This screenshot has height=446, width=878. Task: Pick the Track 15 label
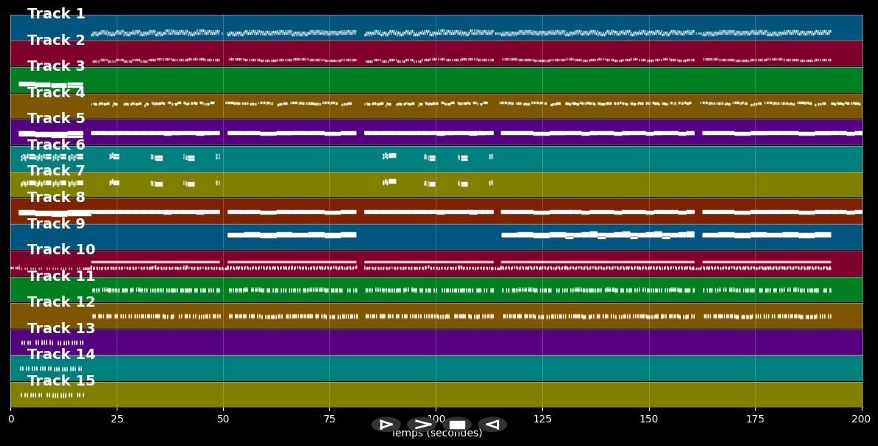click(61, 381)
